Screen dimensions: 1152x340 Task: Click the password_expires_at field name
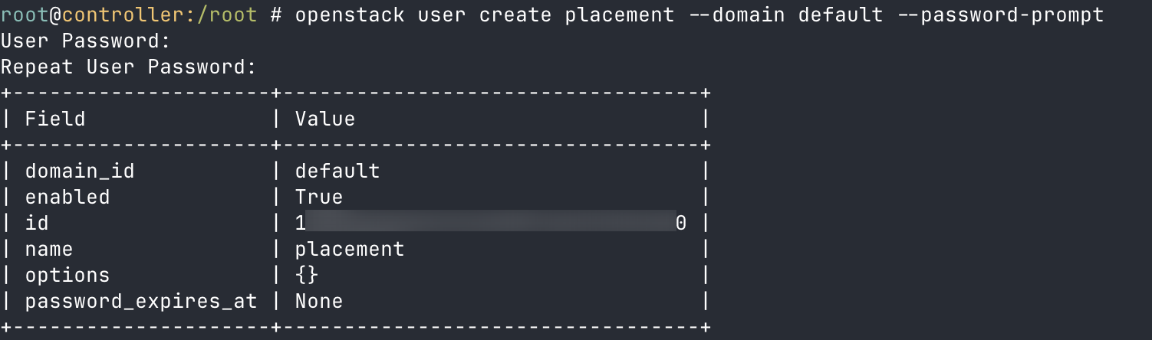(x=141, y=301)
